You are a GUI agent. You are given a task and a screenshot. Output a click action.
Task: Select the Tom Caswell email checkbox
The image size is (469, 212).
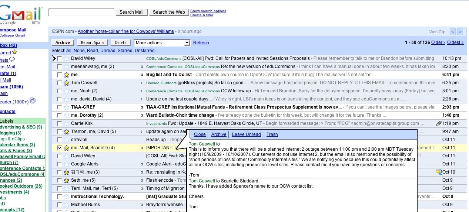[x=59, y=83]
